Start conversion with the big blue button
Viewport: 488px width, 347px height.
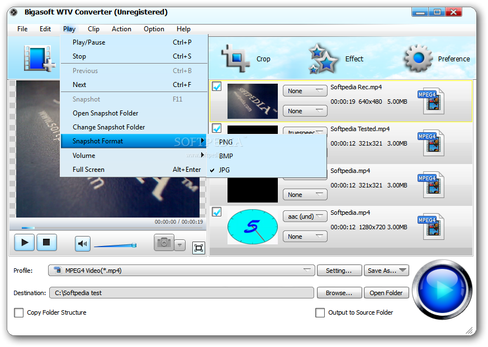tap(442, 290)
